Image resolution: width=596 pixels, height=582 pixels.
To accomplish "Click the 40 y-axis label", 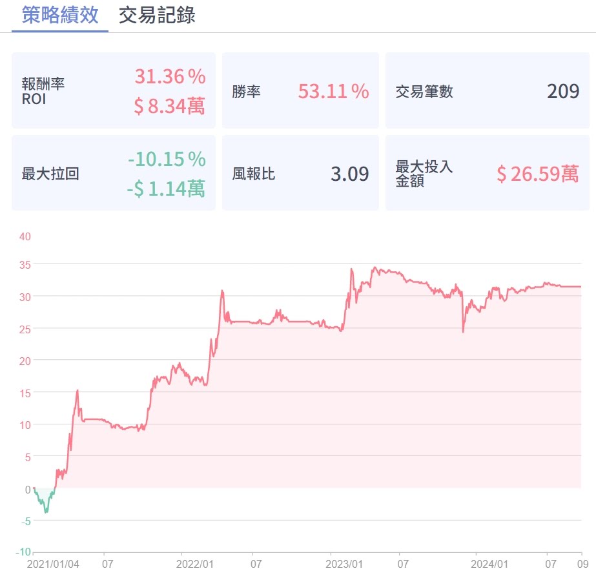I will pyautogui.click(x=25, y=237).
